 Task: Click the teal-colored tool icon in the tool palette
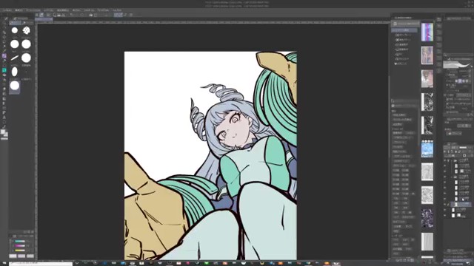pos(4,70)
